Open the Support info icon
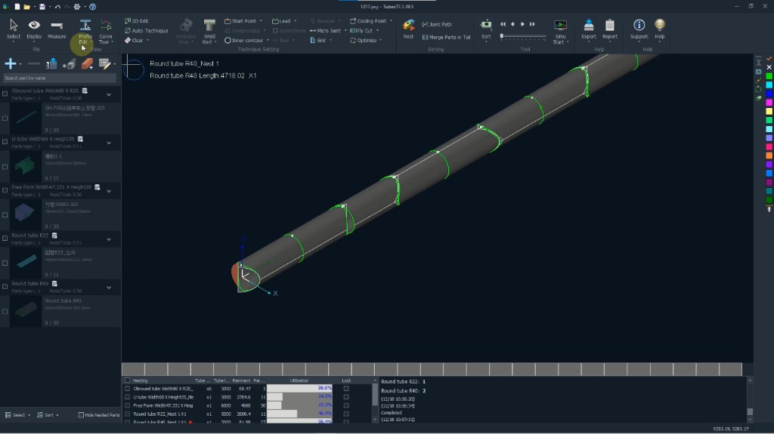Viewport: 774px width, 434px height. click(x=639, y=29)
